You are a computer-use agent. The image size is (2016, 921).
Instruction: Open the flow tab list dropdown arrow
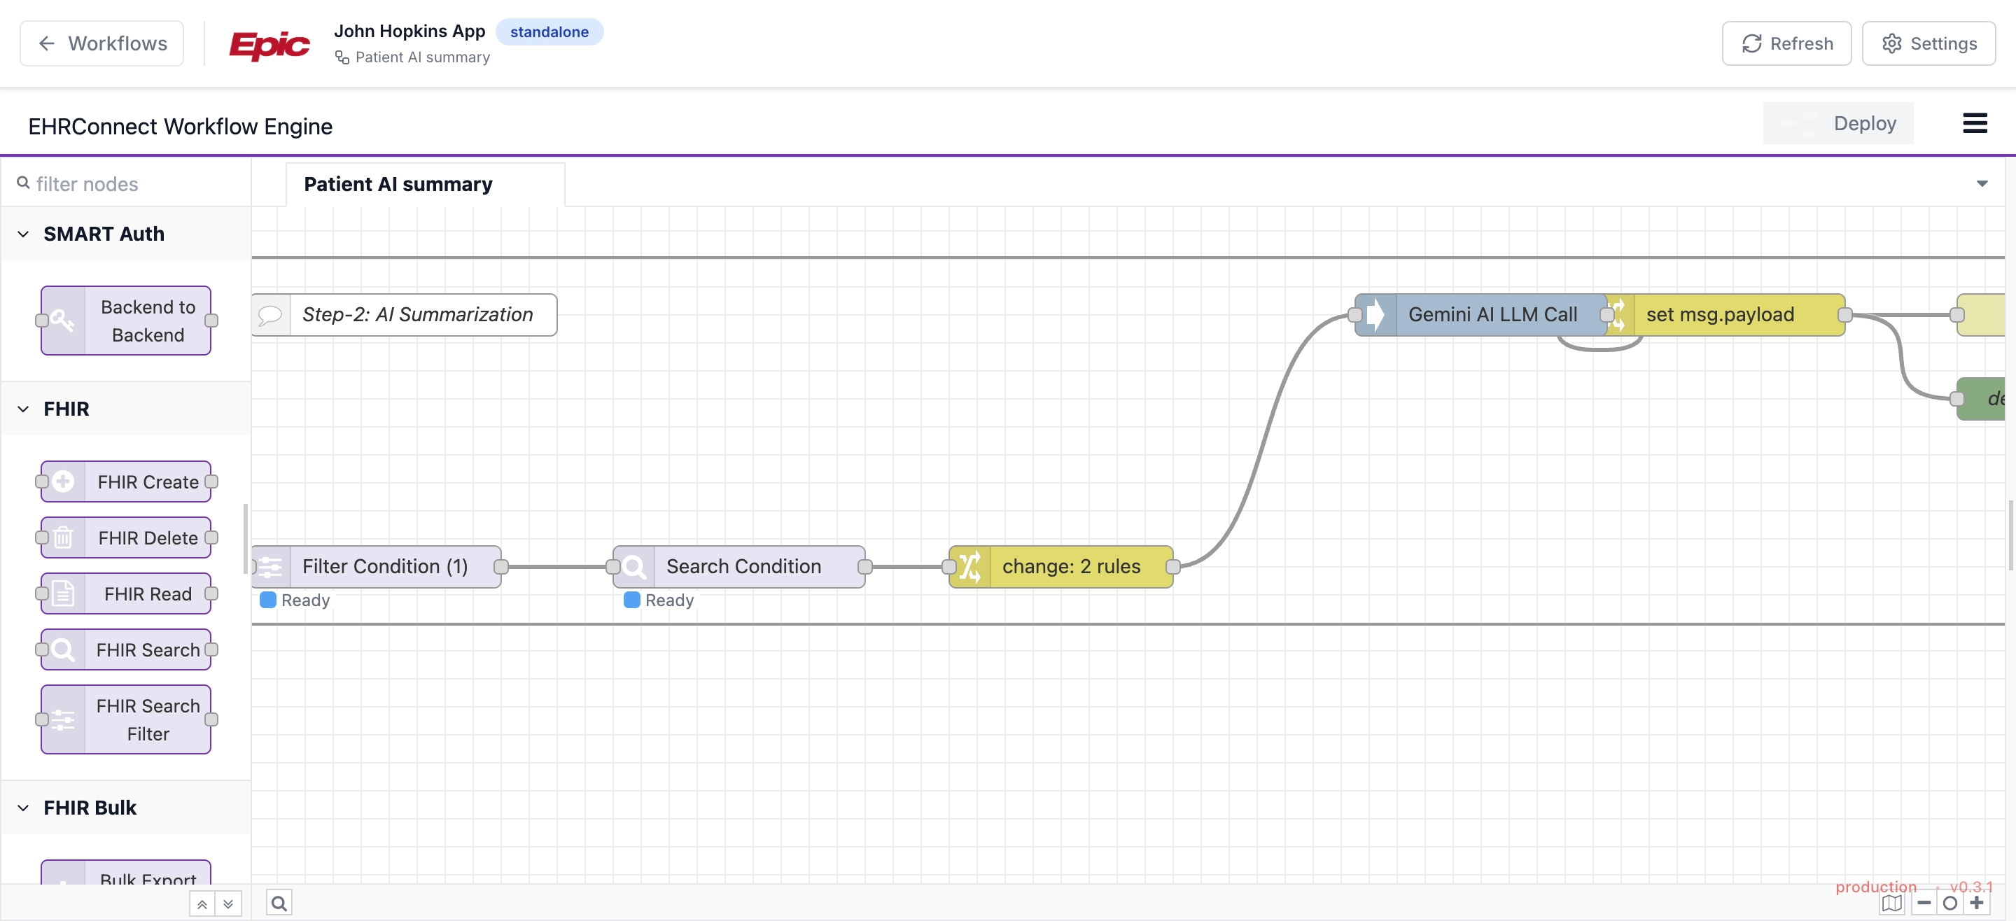(x=1982, y=184)
